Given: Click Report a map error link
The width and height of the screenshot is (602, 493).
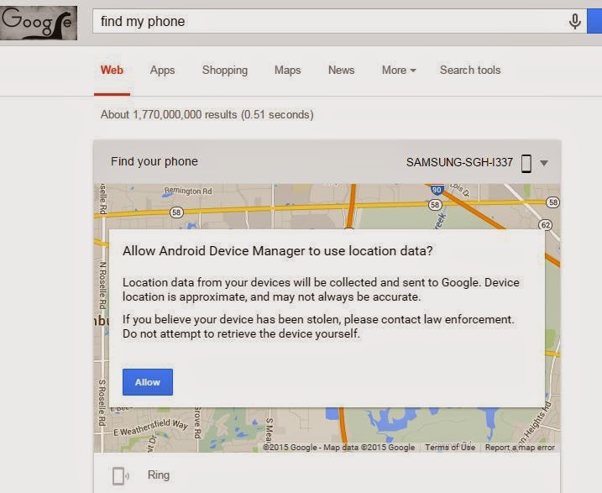Looking at the screenshot, I should [520, 448].
